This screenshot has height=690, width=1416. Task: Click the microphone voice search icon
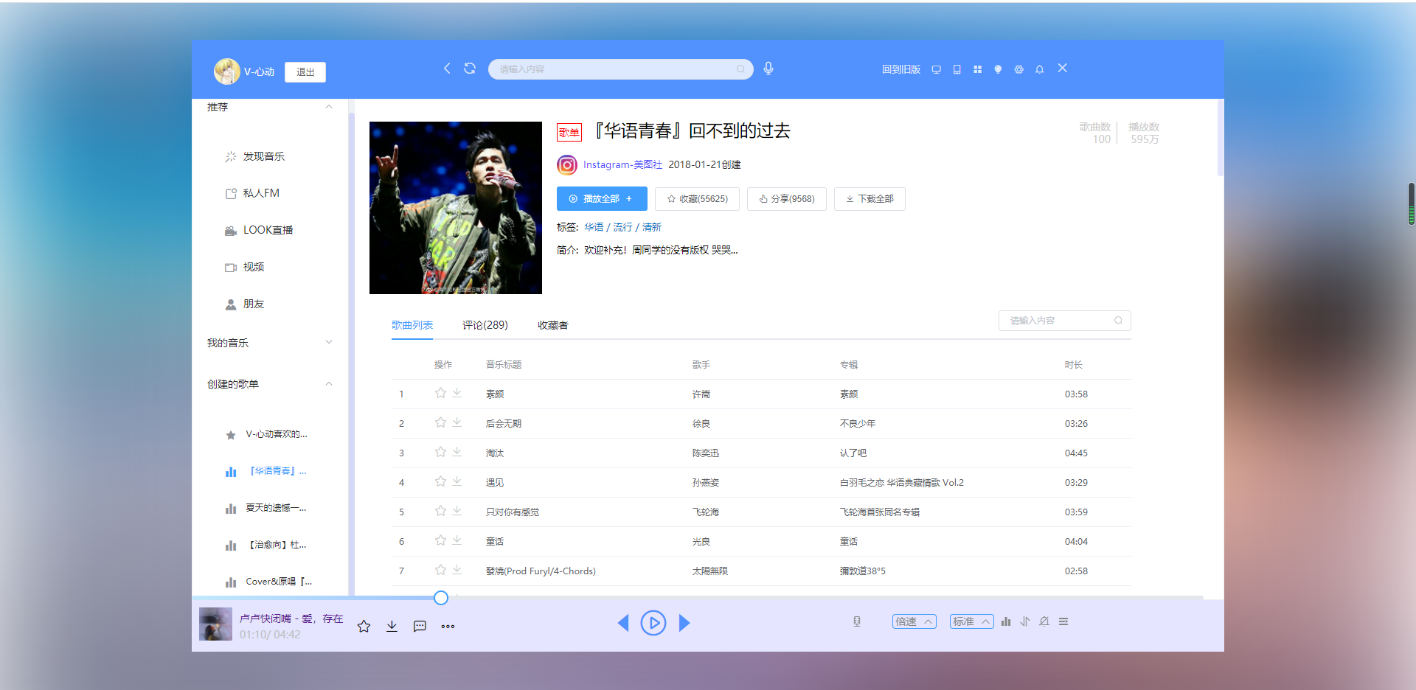coord(768,69)
